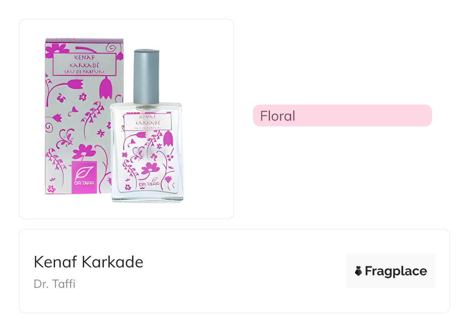469x332 pixels.
Task: Click the large pink flower on the box
Action: tap(84, 151)
